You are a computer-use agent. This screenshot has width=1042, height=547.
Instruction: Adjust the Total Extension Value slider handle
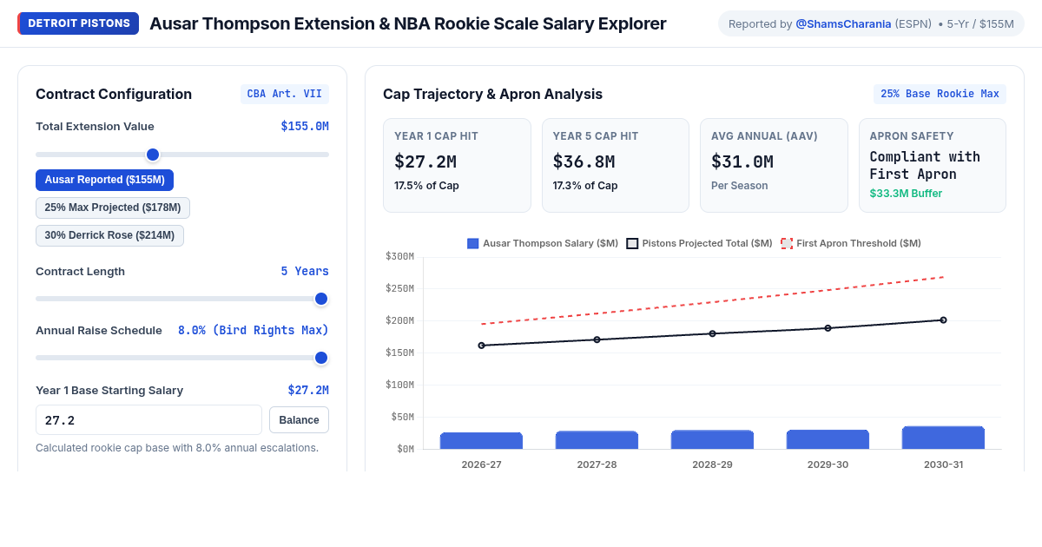[153, 155]
